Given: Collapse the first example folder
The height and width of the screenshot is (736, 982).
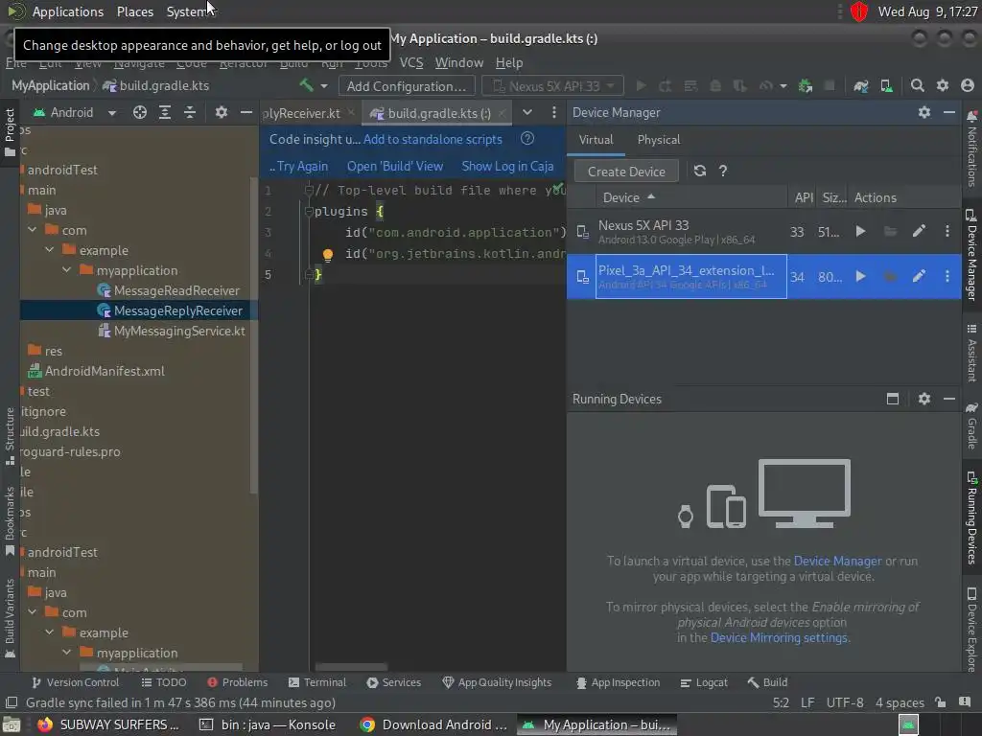Looking at the screenshot, I should (50, 250).
